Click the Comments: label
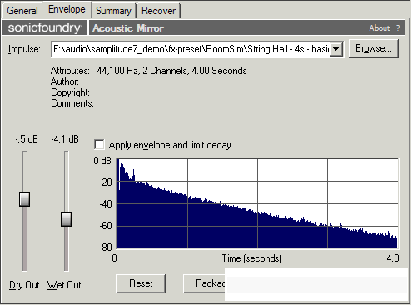Screen dimensions: 412x305 click(x=72, y=103)
